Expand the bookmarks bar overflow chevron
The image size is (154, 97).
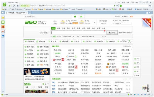click(84, 9)
